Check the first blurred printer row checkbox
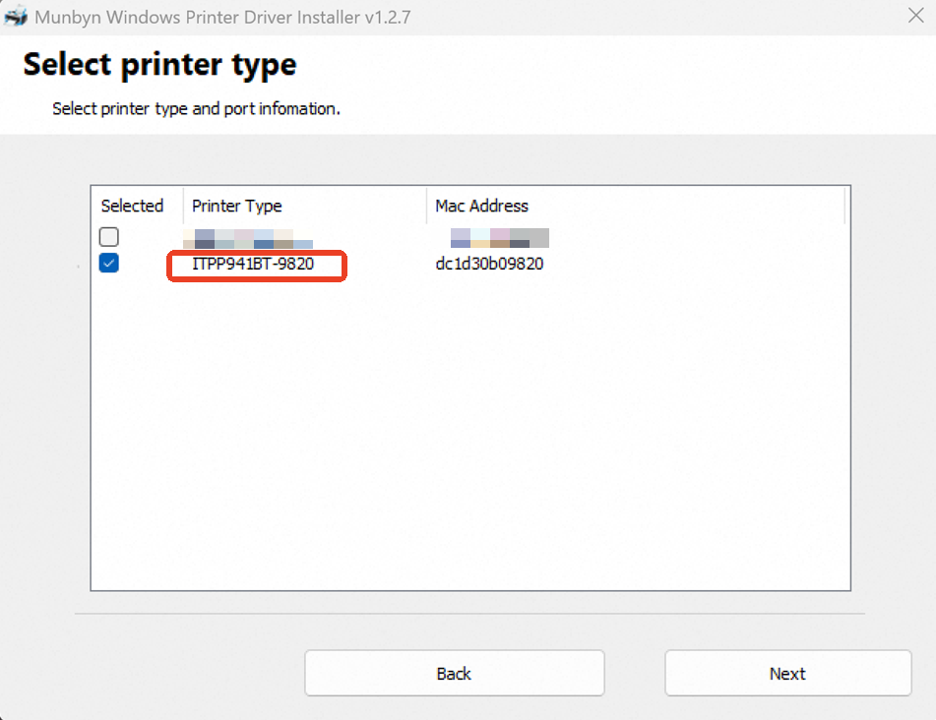 (108, 237)
